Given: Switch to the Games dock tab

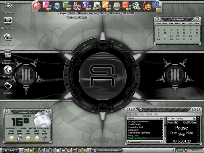Looking at the screenshot, I should click(82, 13).
